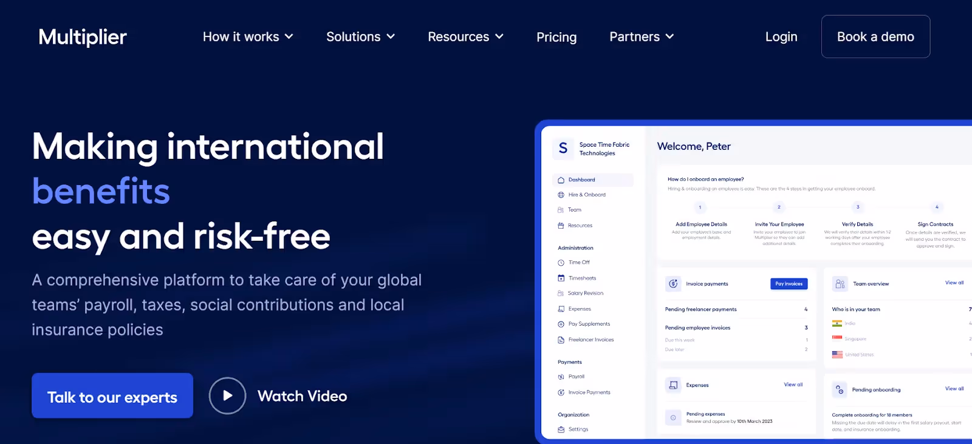Click 'Pending expenses' text
This screenshot has width=972, height=444.
coord(706,414)
